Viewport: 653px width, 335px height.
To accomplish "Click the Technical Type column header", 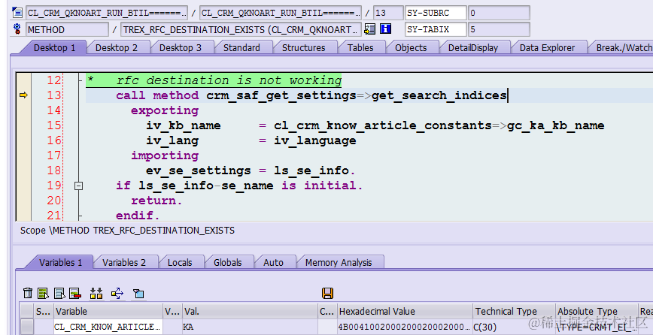I will (514, 311).
